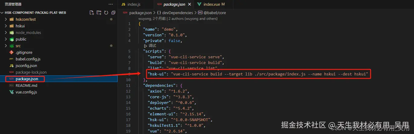This screenshot has width=414, height=134.
Task: Click line number 5 in the gutter
Action: 129,51
